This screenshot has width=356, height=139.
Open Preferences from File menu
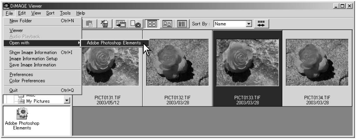[x=42, y=75]
